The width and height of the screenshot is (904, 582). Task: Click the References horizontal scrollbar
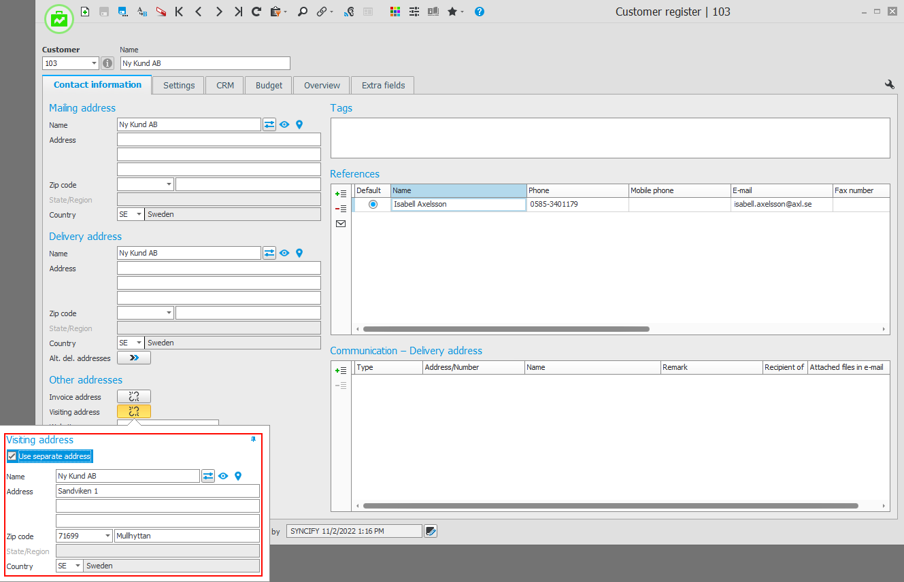click(x=506, y=329)
